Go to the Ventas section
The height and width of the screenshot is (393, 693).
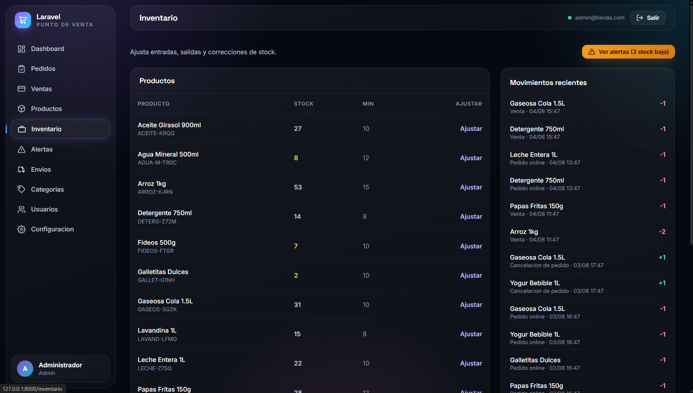pos(60,89)
